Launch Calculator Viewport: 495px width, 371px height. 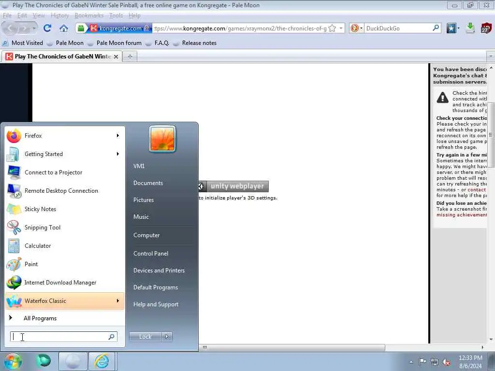point(65,245)
